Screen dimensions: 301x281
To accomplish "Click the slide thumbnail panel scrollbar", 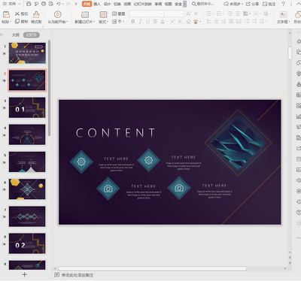I will (49, 88).
